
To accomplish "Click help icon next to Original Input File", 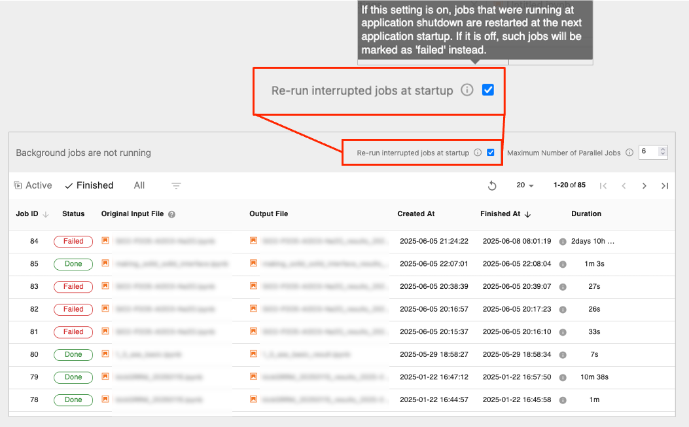I will pos(171,214).
